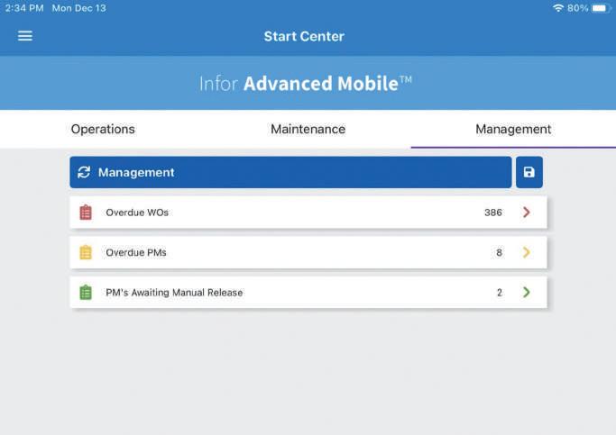Click the blue Management header bar
Viewport: 616px width, 435px height.
tap(290, 172)
